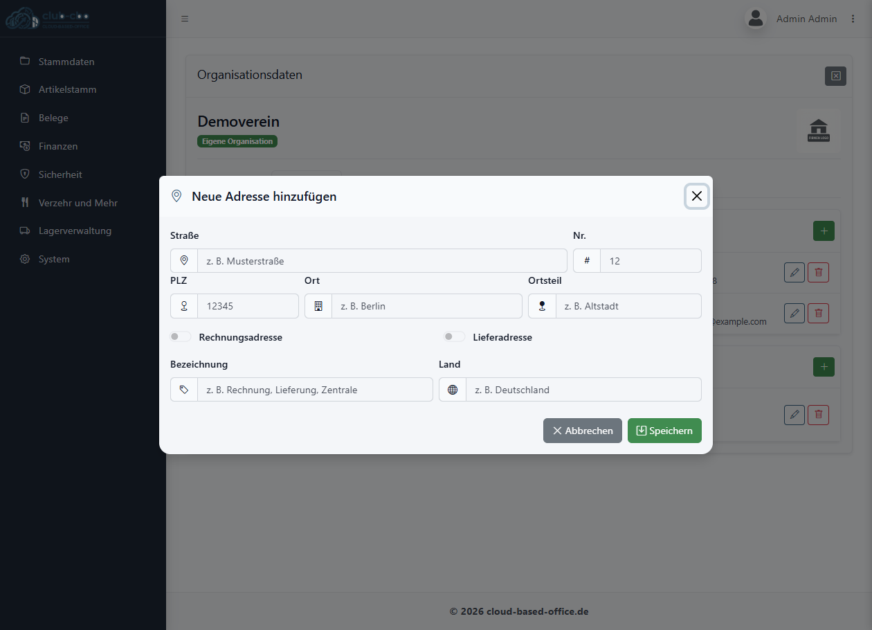
Task: Click the System gear icon
Action: [25, 259]
